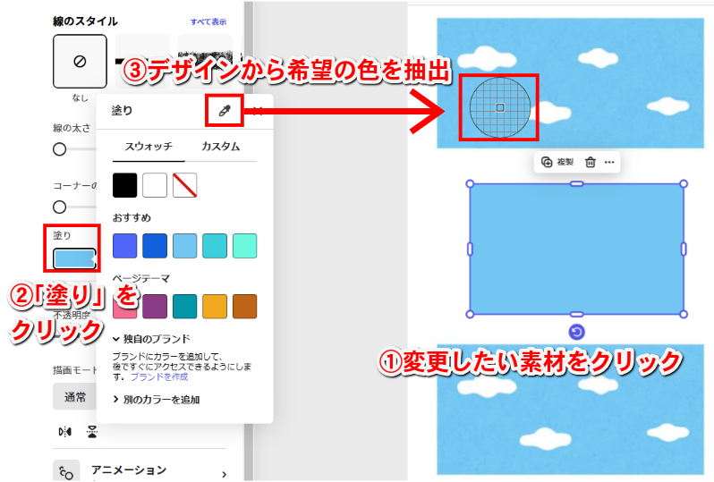714x482 pixels.
Task: Switch to the カスタム tab
Action: pos(220,147)
